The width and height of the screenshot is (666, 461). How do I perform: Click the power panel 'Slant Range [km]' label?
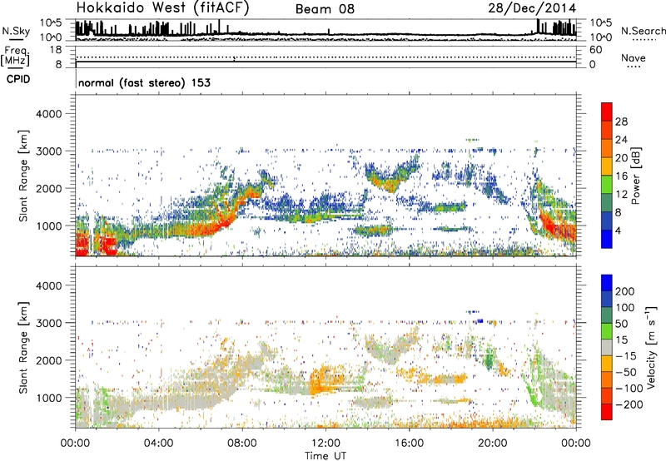point(23,176)
